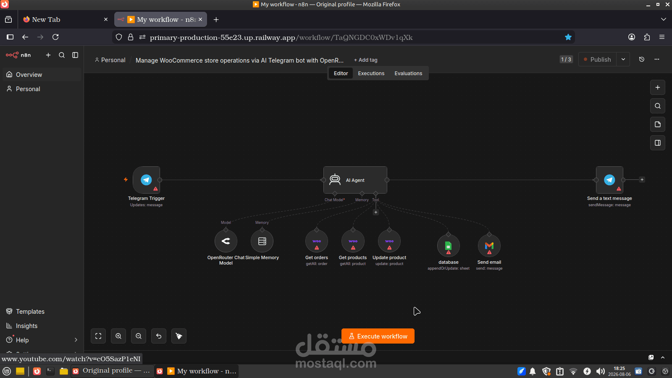The width and height of the screenshot is (672, 378).
Task: Toggle the Firefox sidebar
Action: [x=10, y=37]
